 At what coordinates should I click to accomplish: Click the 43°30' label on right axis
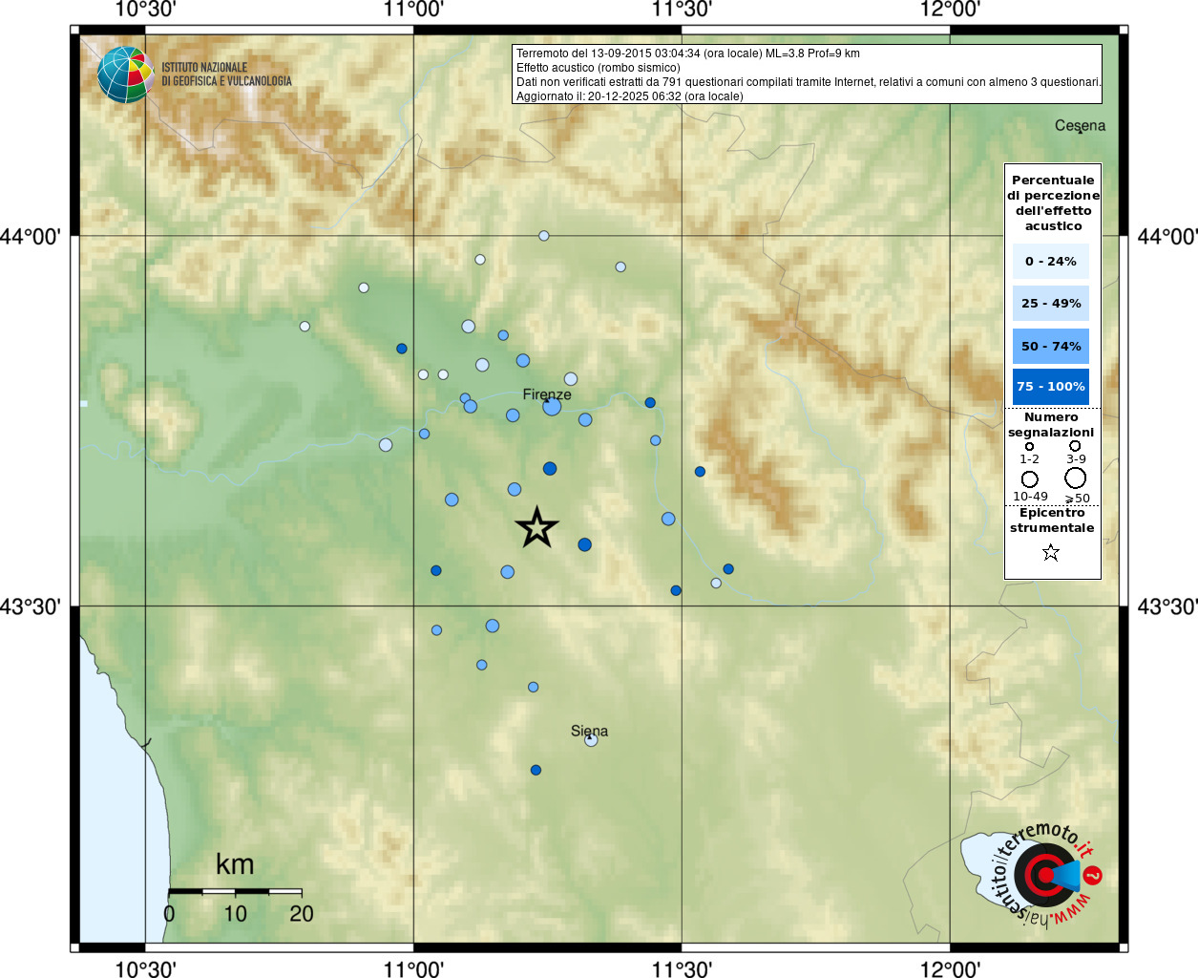(x=1167, y=606)
